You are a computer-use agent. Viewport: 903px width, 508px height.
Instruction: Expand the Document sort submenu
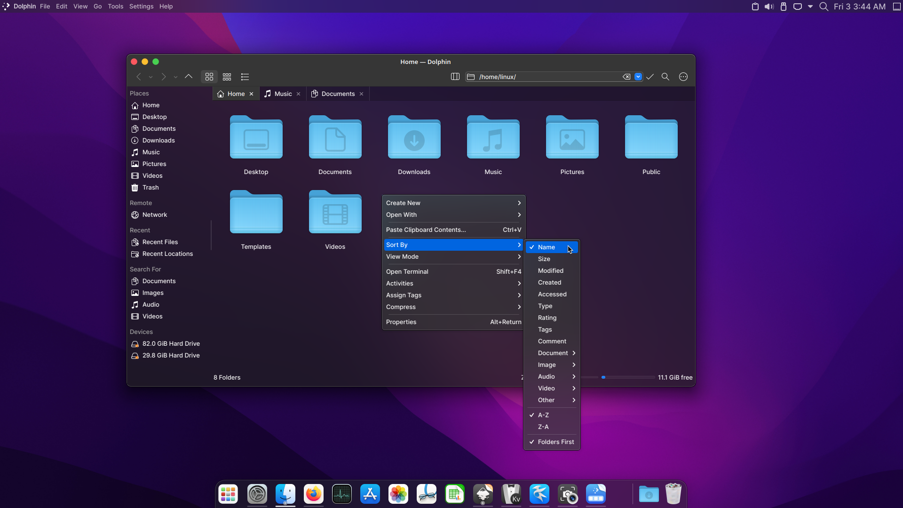553,352
